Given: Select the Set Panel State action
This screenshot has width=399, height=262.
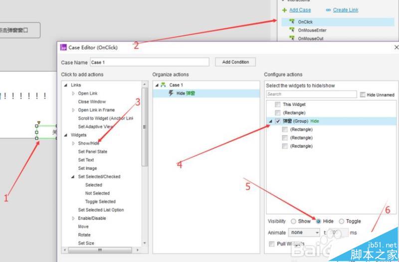Looking at the screenshot, I should [92, 152].
